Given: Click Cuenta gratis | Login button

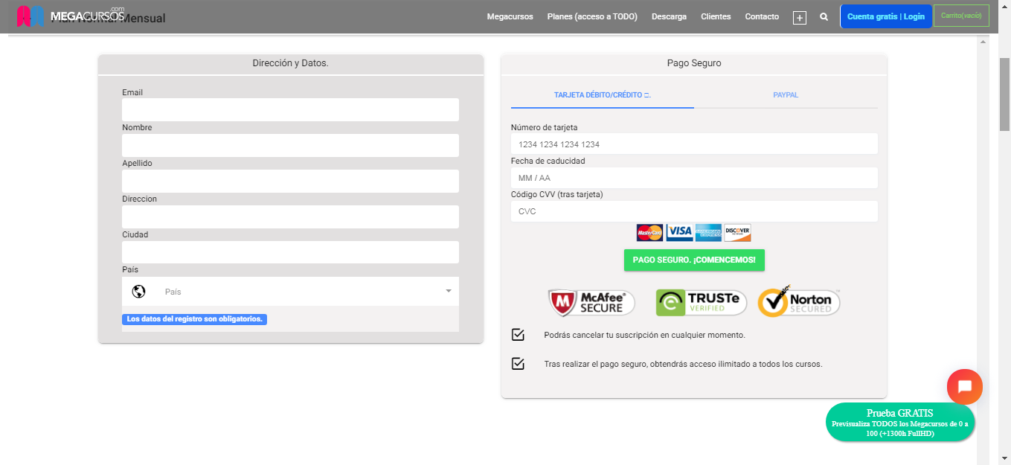Looking at the screenshot, I should tap(885, 16).
